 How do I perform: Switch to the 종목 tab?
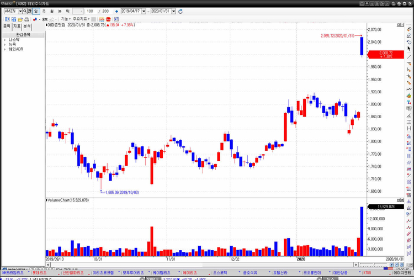pos(7,26)
